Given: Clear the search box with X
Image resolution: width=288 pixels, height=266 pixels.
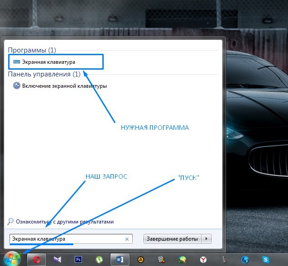Looking at the screenshot, I should (x=127, y=239).
